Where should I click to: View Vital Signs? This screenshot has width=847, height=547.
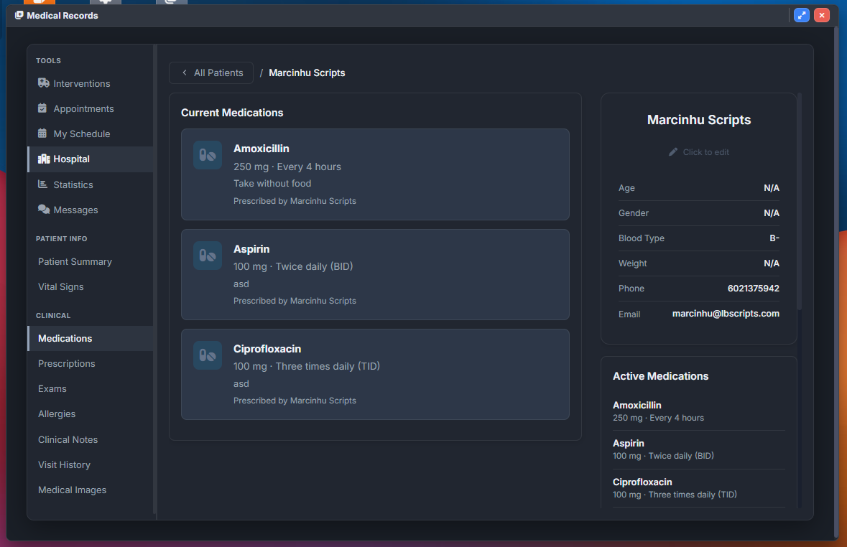[x=91, y=286]
